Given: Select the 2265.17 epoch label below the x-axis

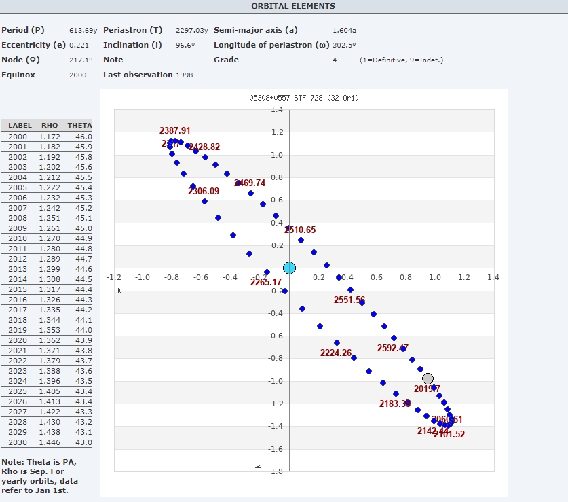Looking at the screenshot, I should click(266, 283).
